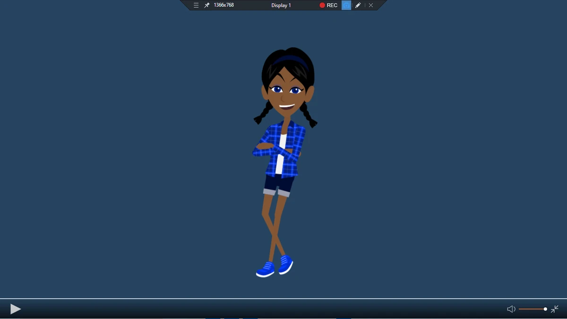
Task: Toggle webcam capture on or off
Action: (346, 5)
